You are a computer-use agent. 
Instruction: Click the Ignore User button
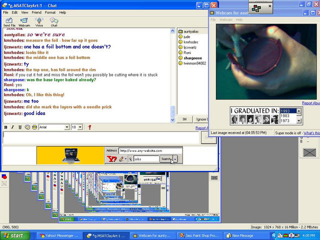201,119
